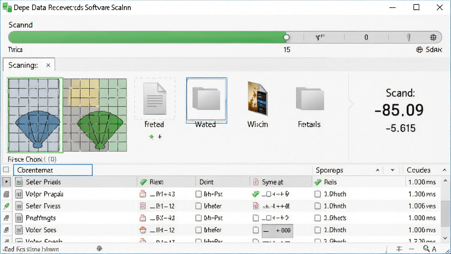Move the green scan progress slider handle
Screen dimensions: 451x254
click(x=286, y=37)
